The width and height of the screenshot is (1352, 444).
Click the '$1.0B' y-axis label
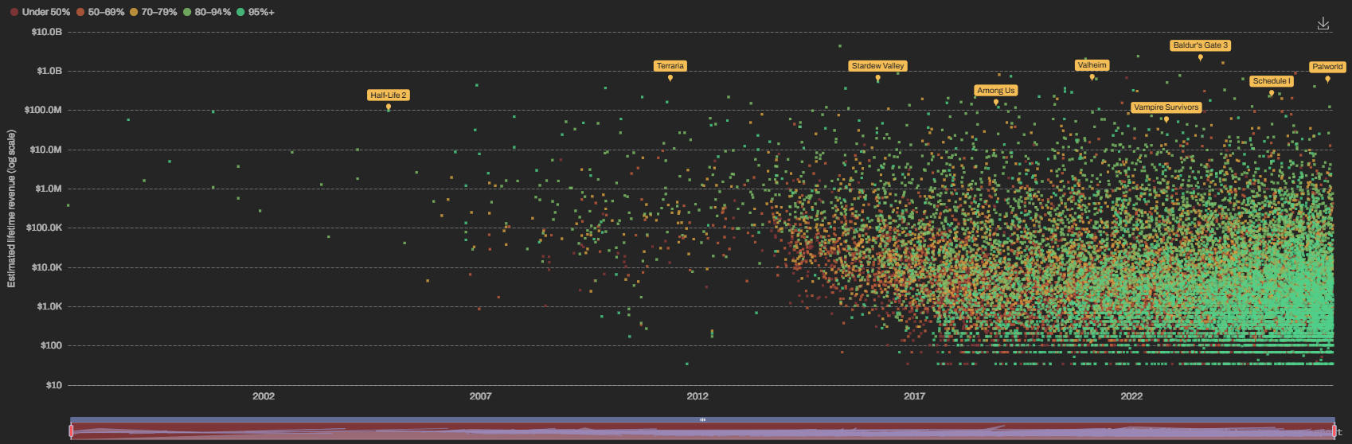[49, 71]
